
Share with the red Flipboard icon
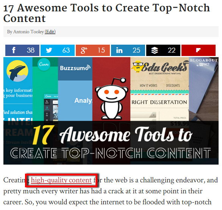(199, 50)
